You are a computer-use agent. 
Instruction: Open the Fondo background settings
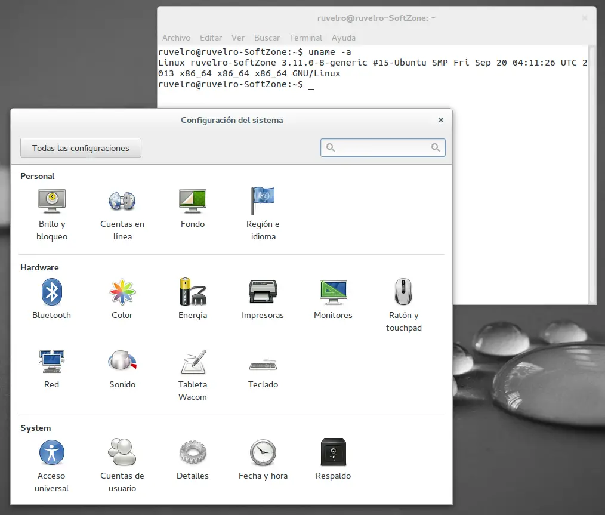pos(193,208)
